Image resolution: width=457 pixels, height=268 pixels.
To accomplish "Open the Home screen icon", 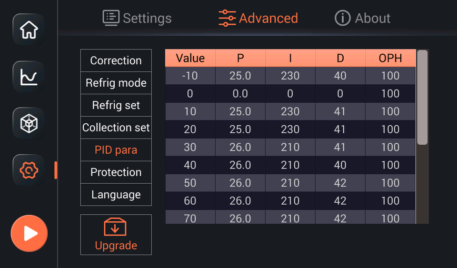I will (x=29, y=30).
